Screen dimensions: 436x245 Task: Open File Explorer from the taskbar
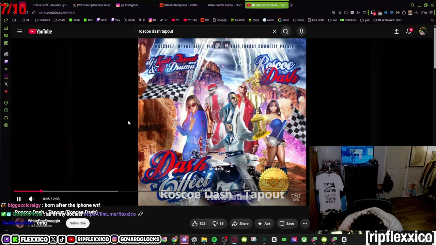coord(204,240)
